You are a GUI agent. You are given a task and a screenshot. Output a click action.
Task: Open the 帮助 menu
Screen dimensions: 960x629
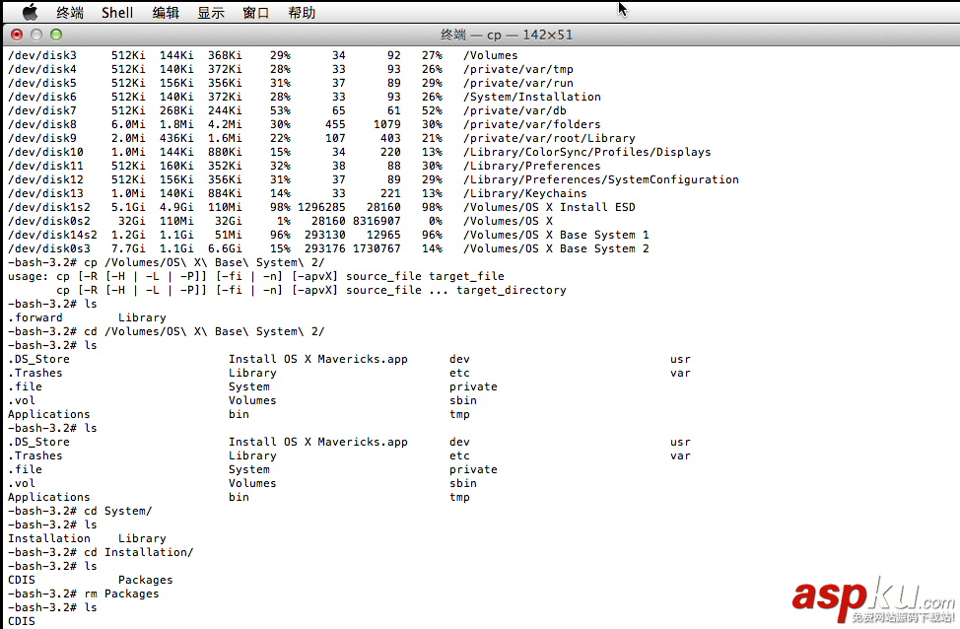pyautogui.click(x=302, y=12)
